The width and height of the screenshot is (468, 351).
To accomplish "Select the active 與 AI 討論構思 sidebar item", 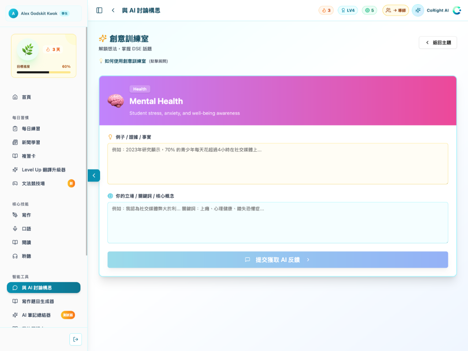I will (43, 288).
